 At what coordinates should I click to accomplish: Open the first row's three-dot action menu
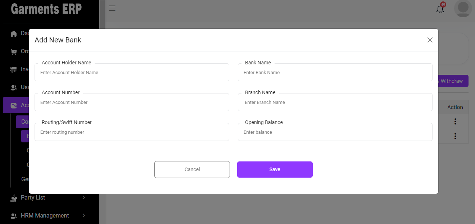click(455, 122)
